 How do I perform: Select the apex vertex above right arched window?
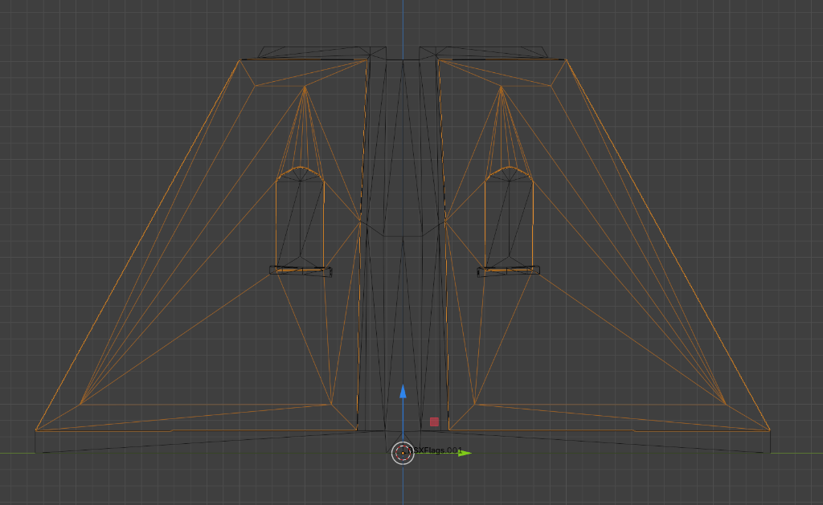coord(502,86)
